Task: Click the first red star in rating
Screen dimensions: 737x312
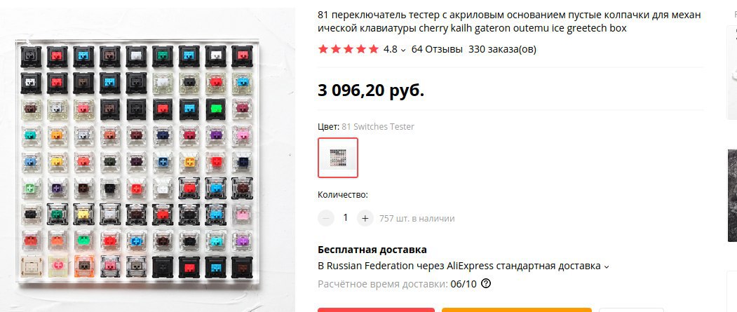Action: point(323,49)
